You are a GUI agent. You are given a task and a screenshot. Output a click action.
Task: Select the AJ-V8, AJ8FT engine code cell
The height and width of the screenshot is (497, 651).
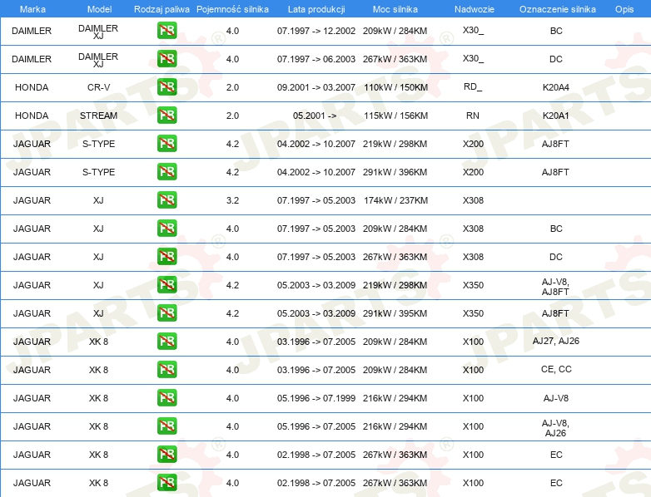pos(555,287)
